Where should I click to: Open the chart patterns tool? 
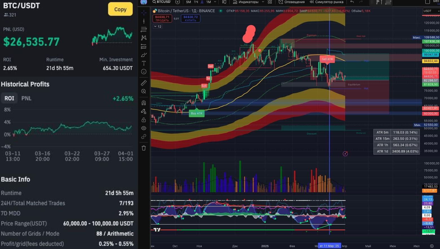[144, 38]
